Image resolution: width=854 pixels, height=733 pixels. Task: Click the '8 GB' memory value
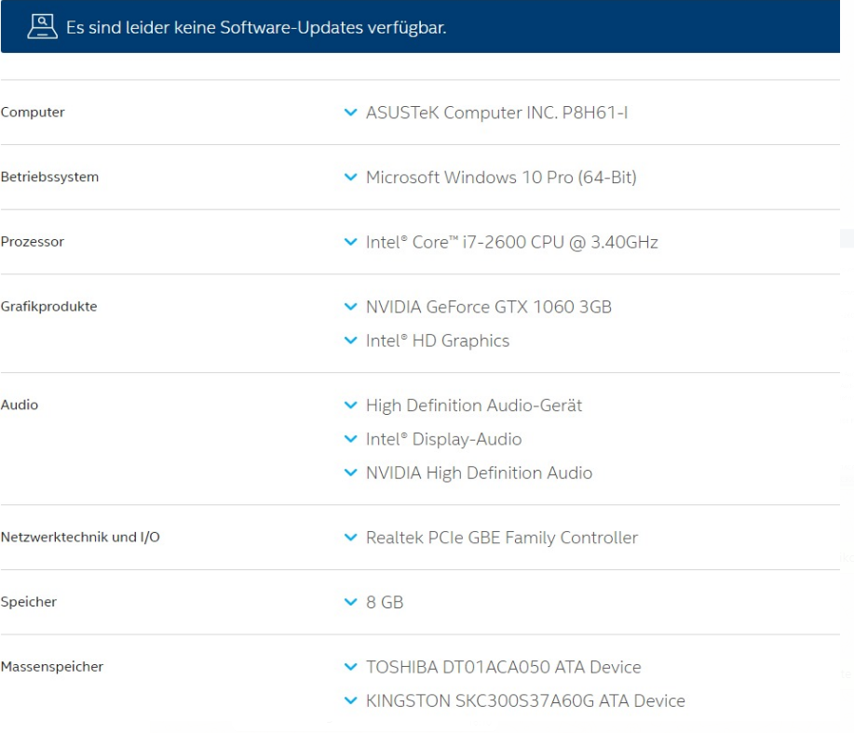pos(385,603)
